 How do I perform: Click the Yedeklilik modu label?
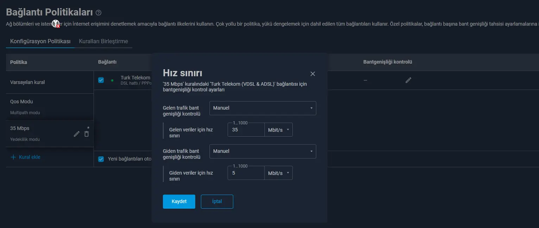pos(25,139)
